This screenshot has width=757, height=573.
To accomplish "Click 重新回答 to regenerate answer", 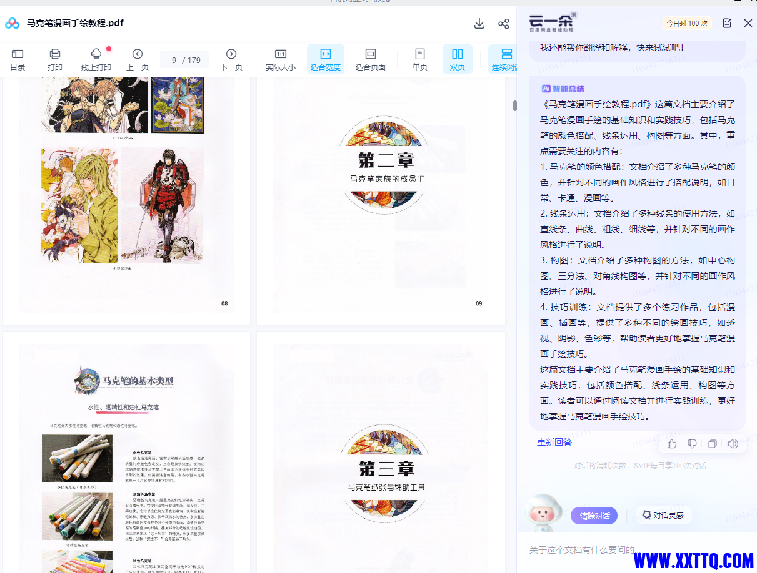I will coord(554,442).
